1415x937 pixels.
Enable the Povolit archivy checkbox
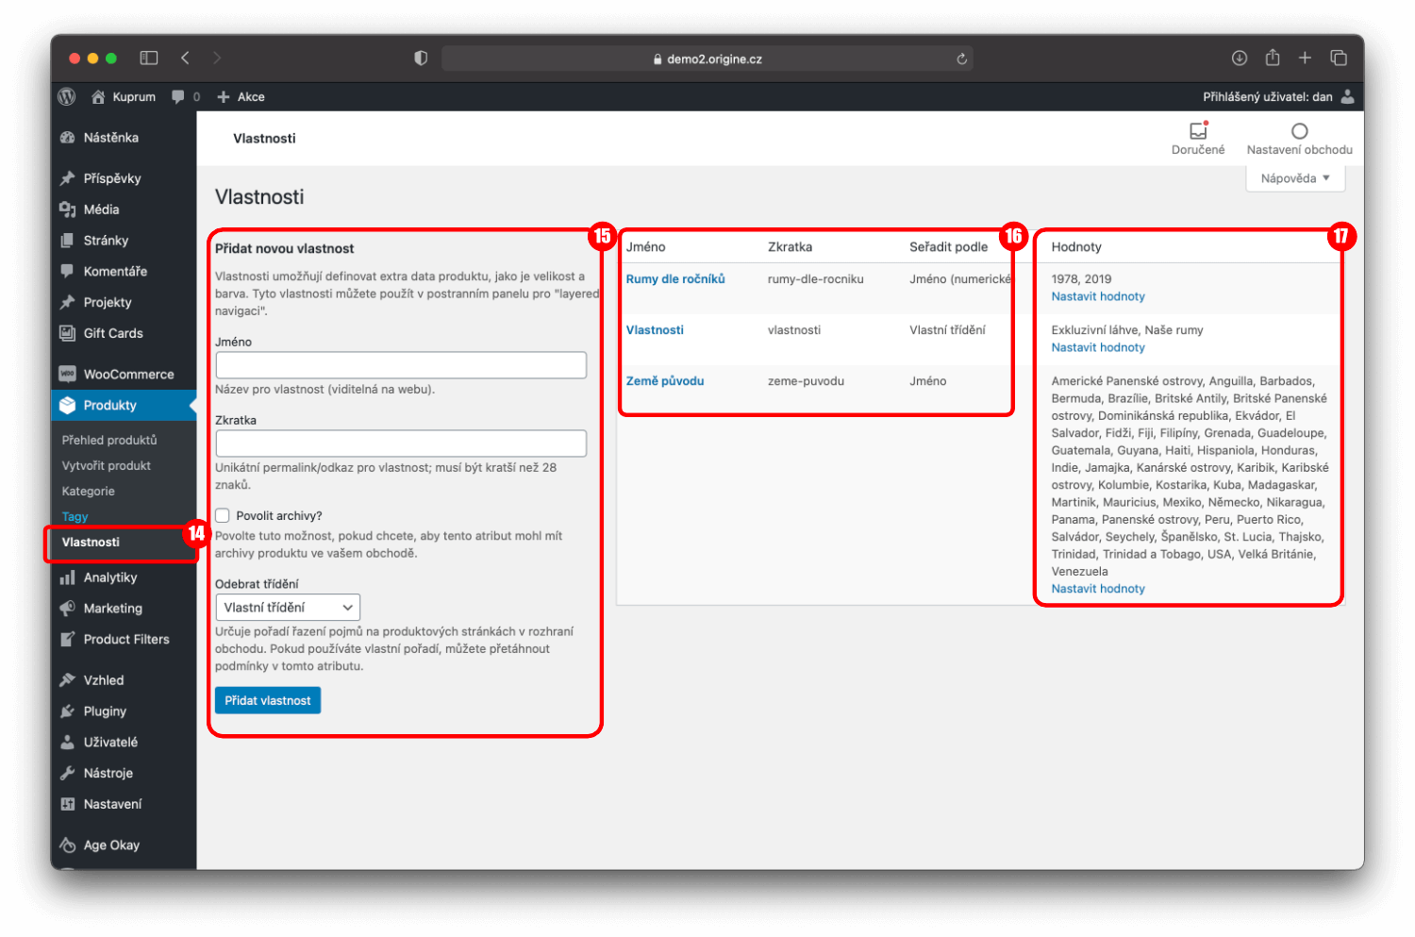click(223, 515)
